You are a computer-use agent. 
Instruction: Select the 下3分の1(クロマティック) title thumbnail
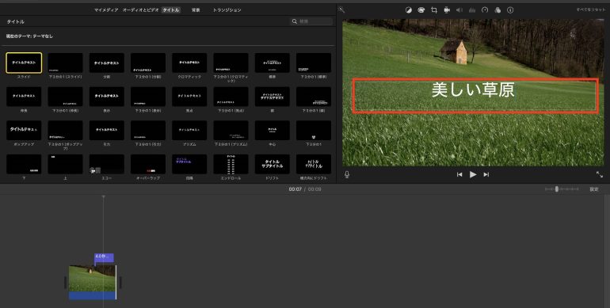(231, 63)
